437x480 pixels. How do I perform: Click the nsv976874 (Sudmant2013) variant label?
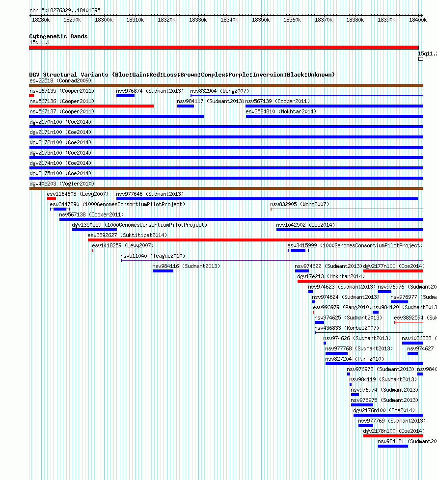[x=150, y=91]
